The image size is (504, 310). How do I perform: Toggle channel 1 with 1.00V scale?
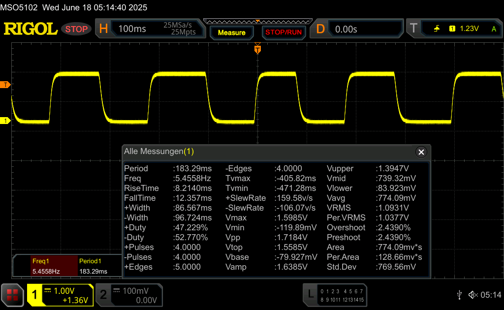pyautogui.click(x=60, y=295)
